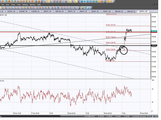
Task: Click the crosshair cursor tool icon
Action: (x=3, y=8)
